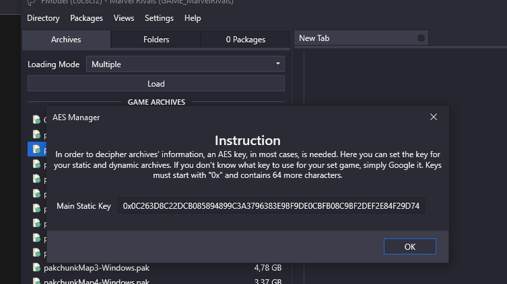This screenshot has height=284, width=507.
Task: Click the pakchunkMap4-Windows.pak file icon
Action: pos(36,281)
